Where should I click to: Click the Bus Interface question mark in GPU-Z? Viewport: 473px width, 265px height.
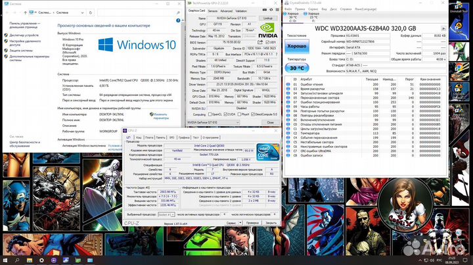click(276, 55)
